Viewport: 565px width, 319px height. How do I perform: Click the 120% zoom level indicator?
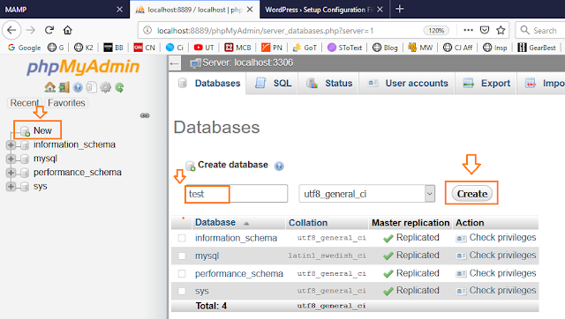tap(436, 31)
